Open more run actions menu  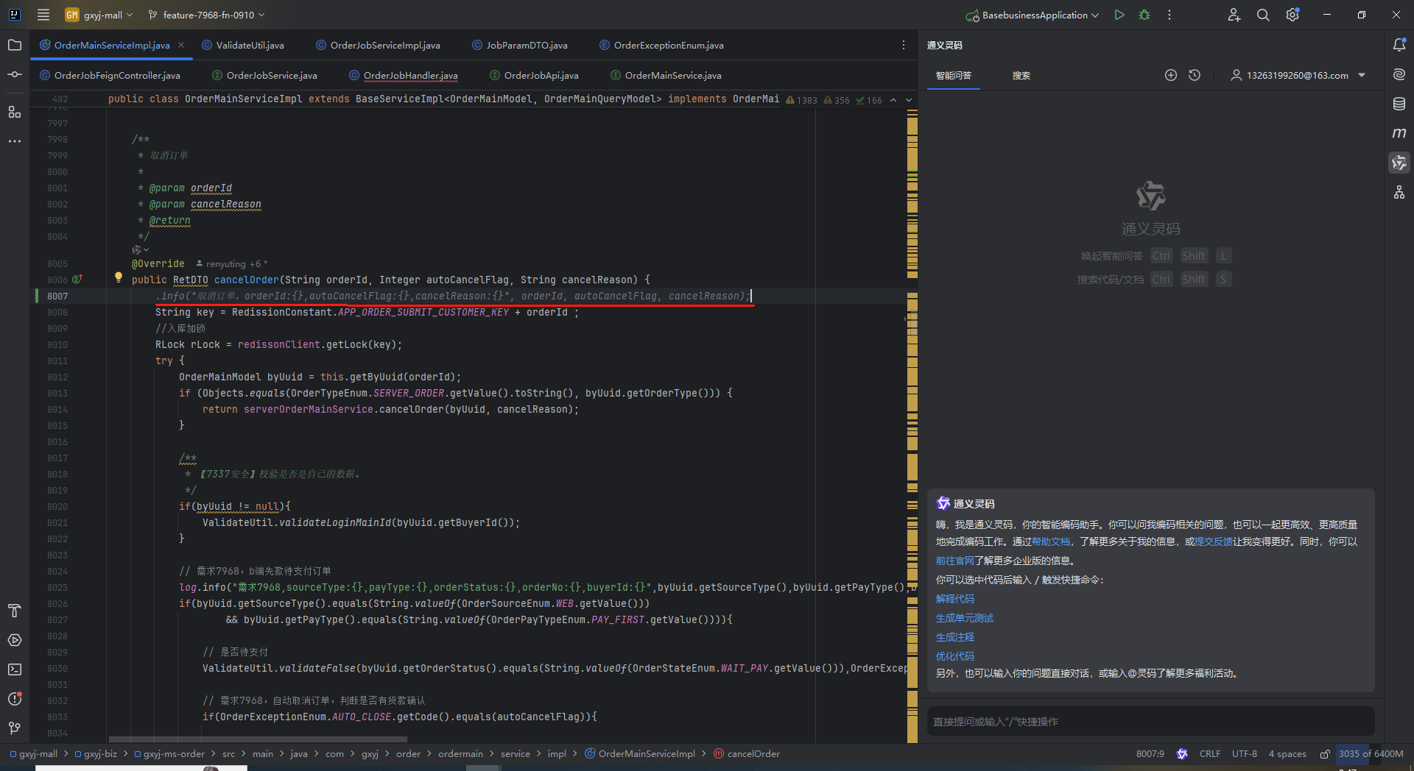[1169, 15]
